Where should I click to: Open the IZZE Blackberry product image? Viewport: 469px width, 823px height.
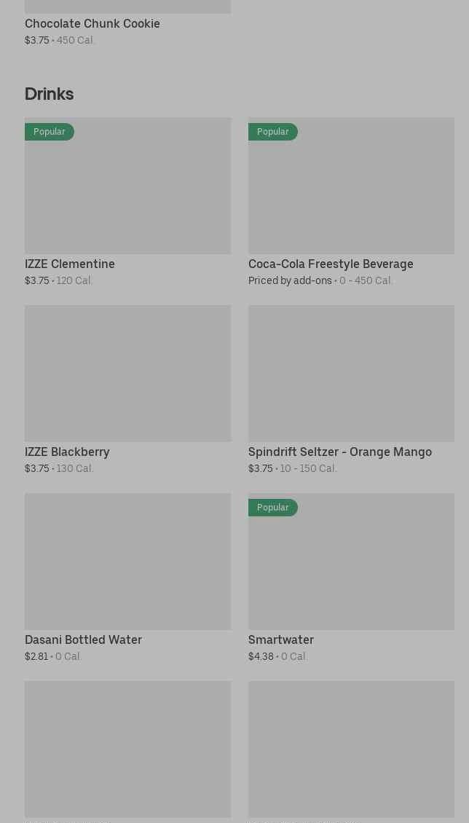(x=127, y=373)
